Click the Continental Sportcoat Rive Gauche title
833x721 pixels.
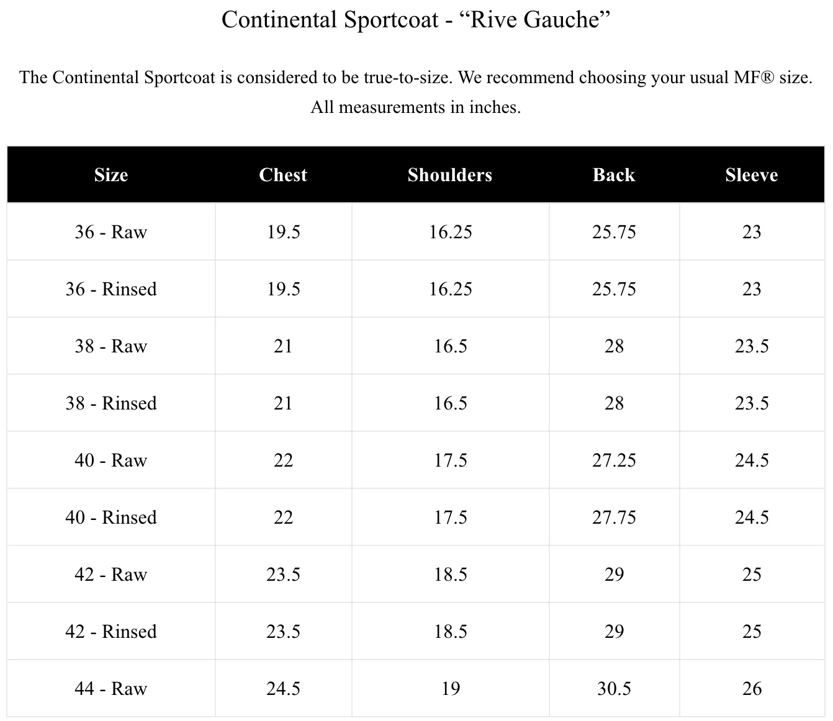tap(416, 20)
